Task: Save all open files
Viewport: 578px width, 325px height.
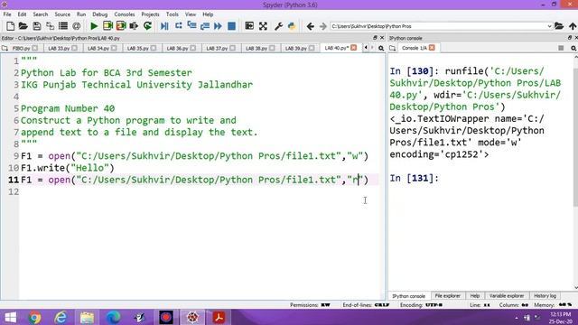Action: coord(50,26)
